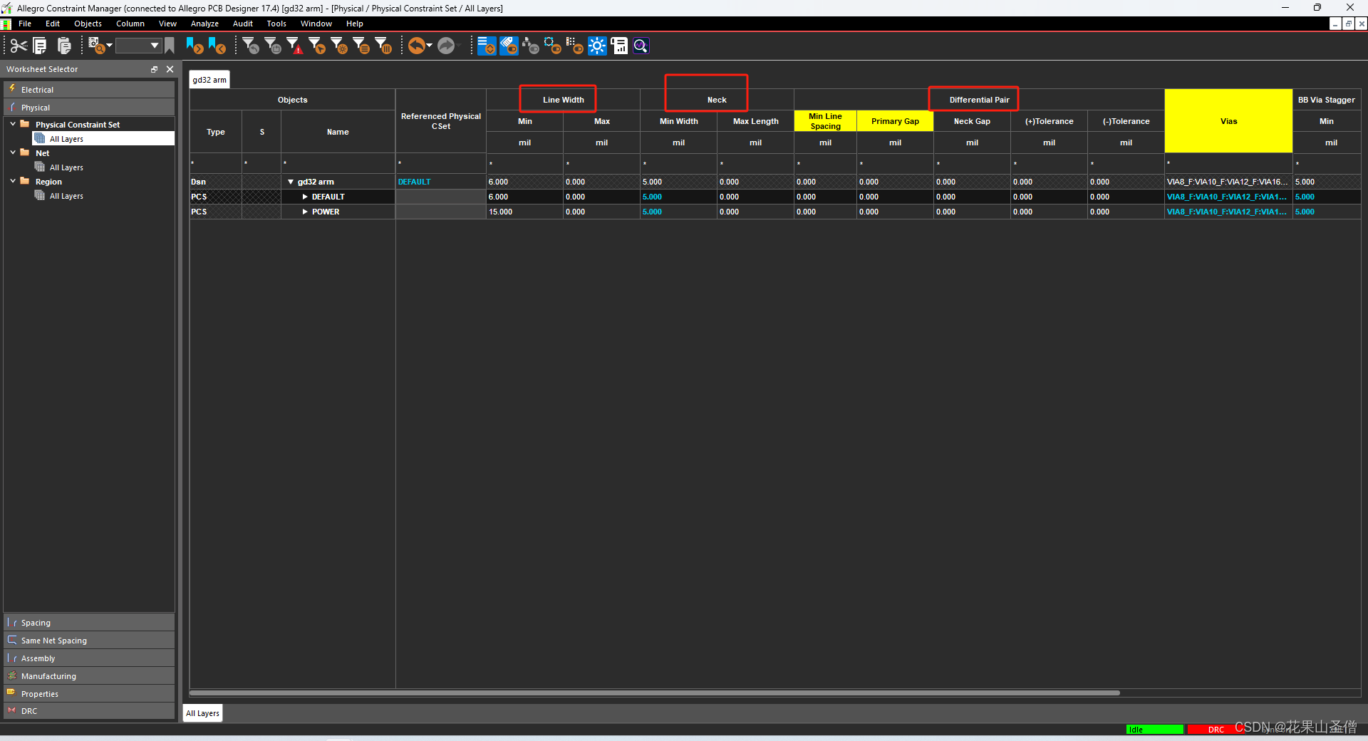Screen dimensions: 1368x741
Task: Click the horizontal scrollbar at bottom
Action: tap(654, 693)
